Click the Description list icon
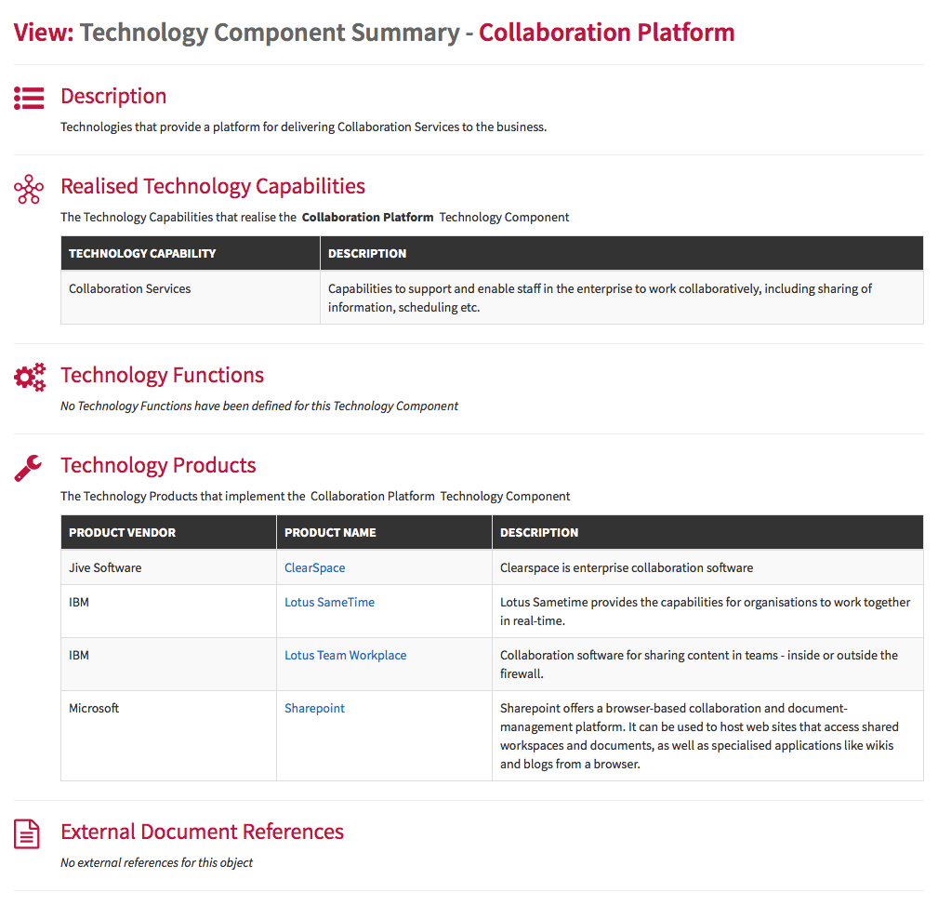This screenshot has height=919, width=938. [x=29, y=99]
